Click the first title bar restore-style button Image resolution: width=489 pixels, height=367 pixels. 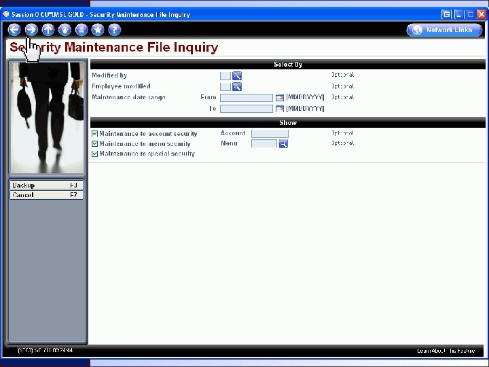click(447, 14)
